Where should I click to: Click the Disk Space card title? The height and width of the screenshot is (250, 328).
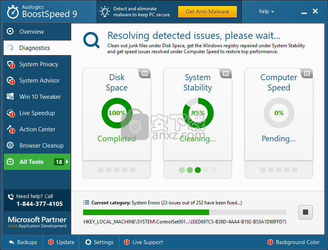(x=117, y=83)
